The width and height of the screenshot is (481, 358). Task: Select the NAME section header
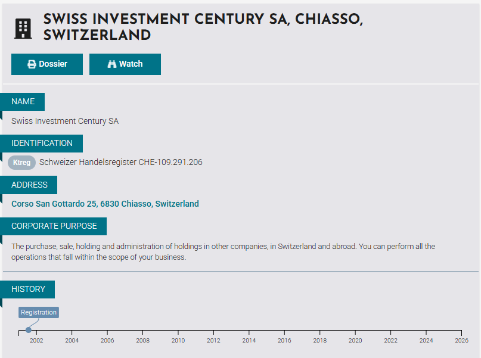23,102
